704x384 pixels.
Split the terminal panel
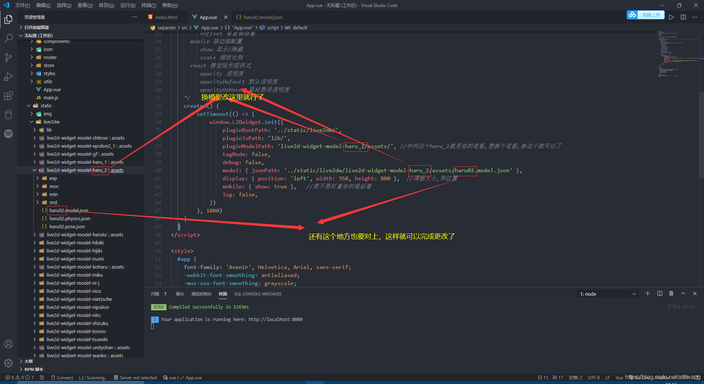click(660, 293)
